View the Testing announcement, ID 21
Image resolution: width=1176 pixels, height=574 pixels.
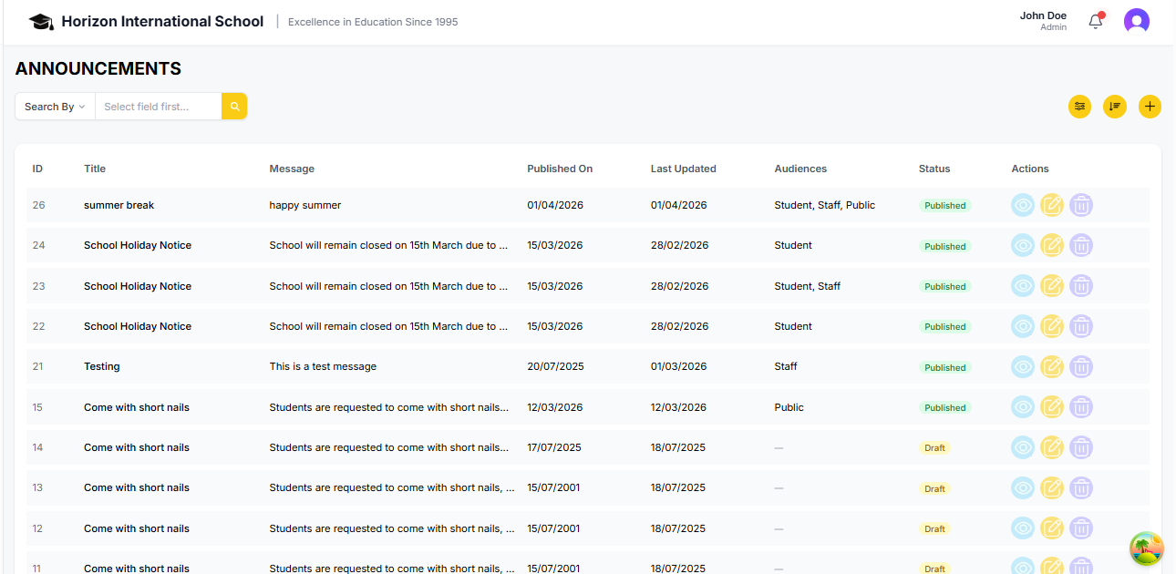(1023, 366)
